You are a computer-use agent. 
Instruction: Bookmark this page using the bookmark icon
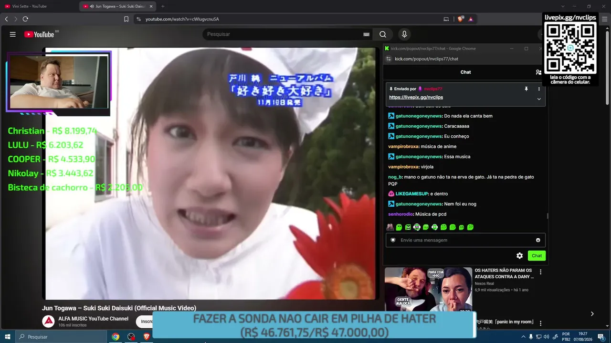pyautogui.click(x=126, y=19)
